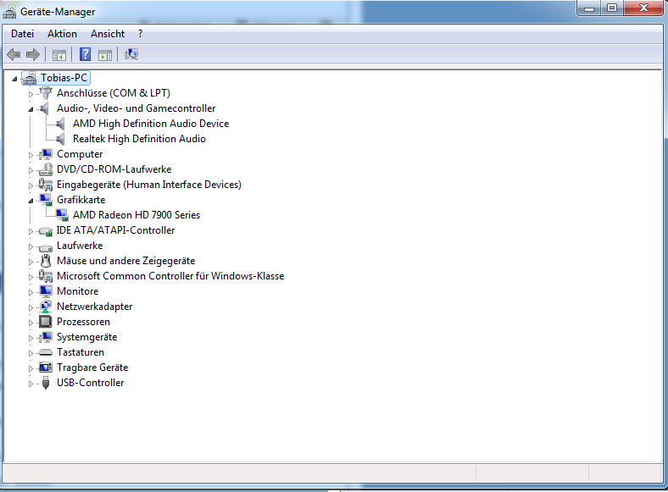Click the Monitore monitor icon

click(x=46, y=291)
